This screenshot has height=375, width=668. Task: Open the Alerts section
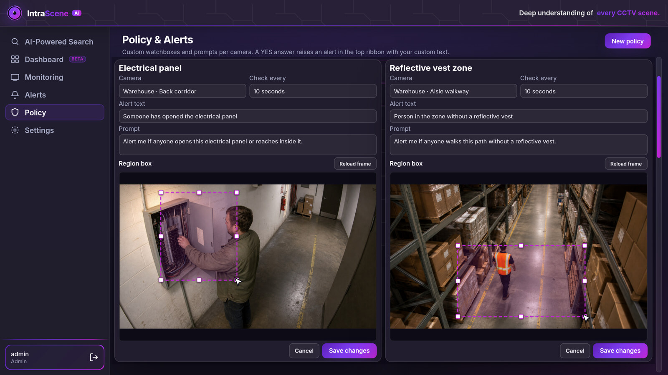tap(55, 95)
